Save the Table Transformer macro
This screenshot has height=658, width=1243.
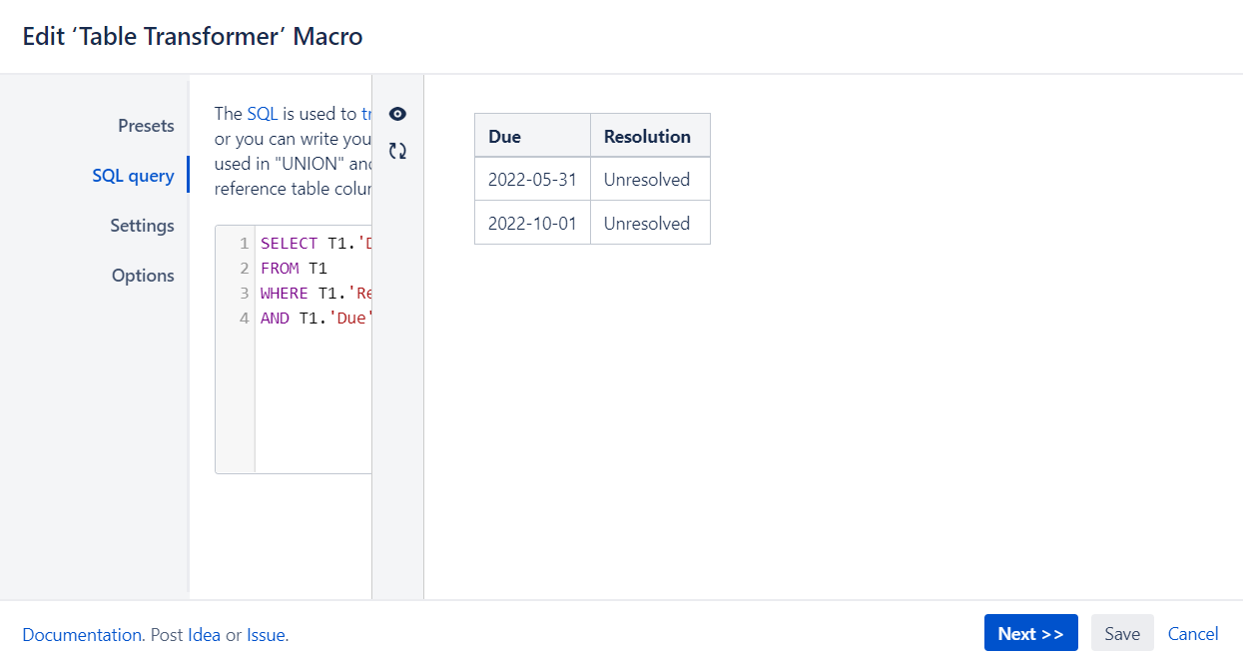(x=1121, y=632)
